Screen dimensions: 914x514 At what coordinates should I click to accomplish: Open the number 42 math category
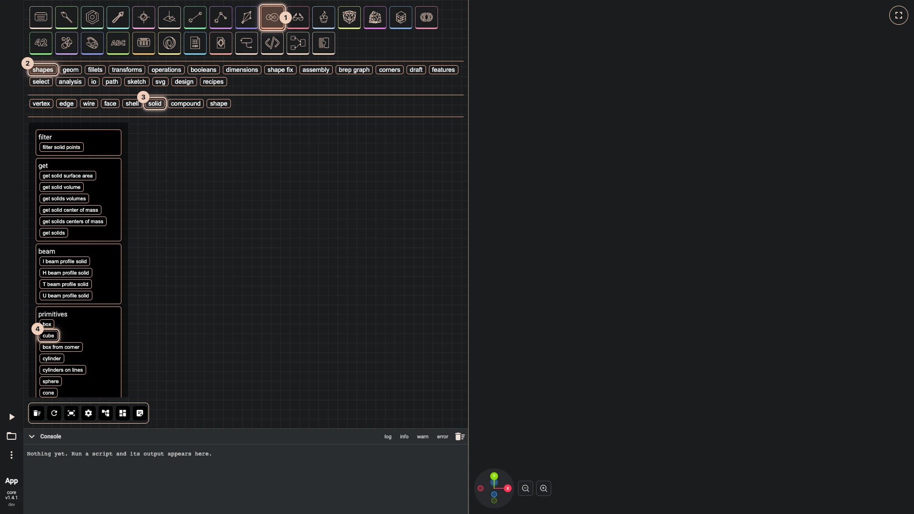[x=41, y=43]
